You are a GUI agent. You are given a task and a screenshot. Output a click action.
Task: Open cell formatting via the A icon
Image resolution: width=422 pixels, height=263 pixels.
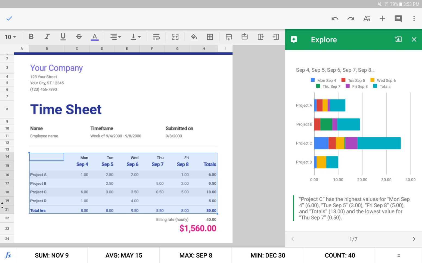point(367,18)
